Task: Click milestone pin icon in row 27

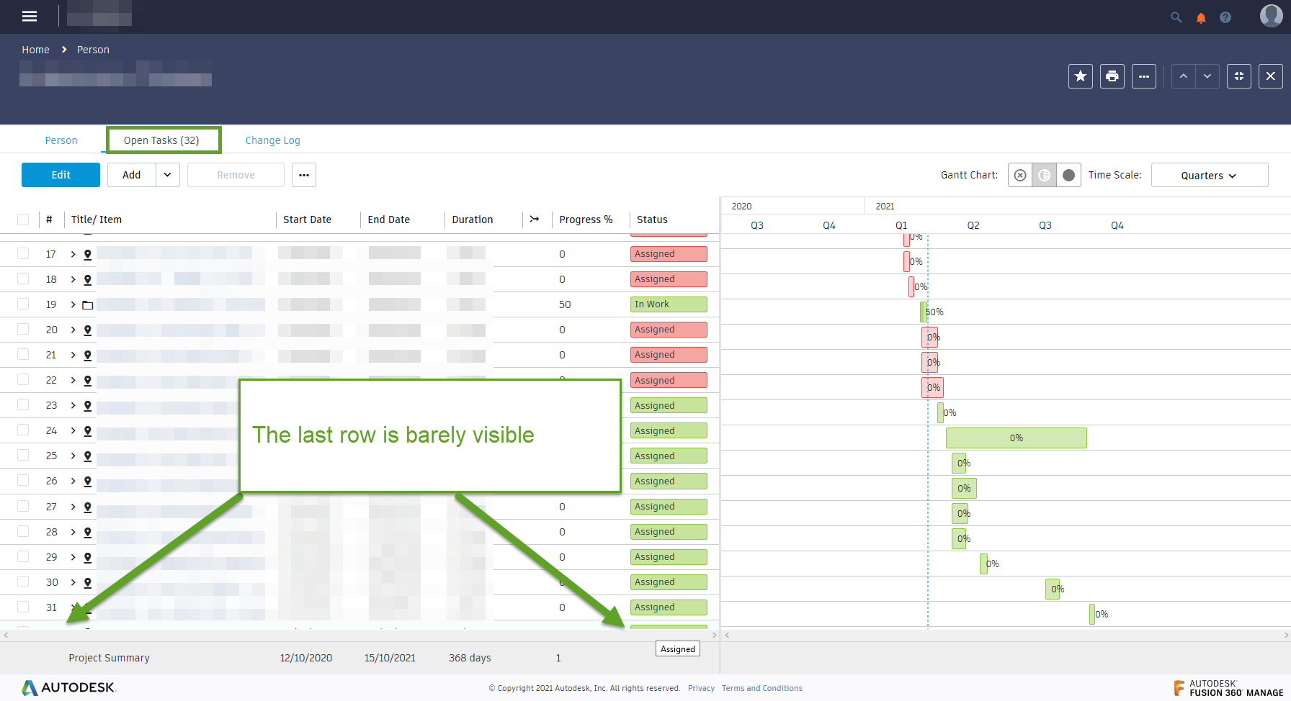Action: click(88, 507)
